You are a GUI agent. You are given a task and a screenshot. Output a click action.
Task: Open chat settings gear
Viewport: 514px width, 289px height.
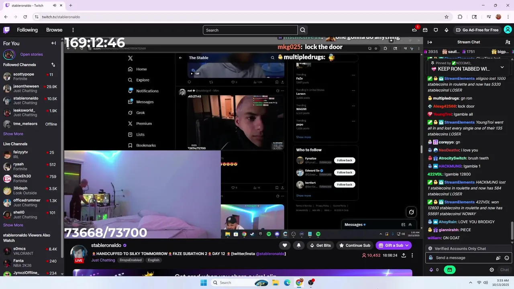click(492, 270)
